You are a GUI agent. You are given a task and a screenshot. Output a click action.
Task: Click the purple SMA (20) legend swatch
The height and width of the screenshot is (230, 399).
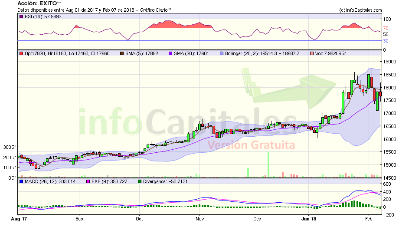click(170, 53)
